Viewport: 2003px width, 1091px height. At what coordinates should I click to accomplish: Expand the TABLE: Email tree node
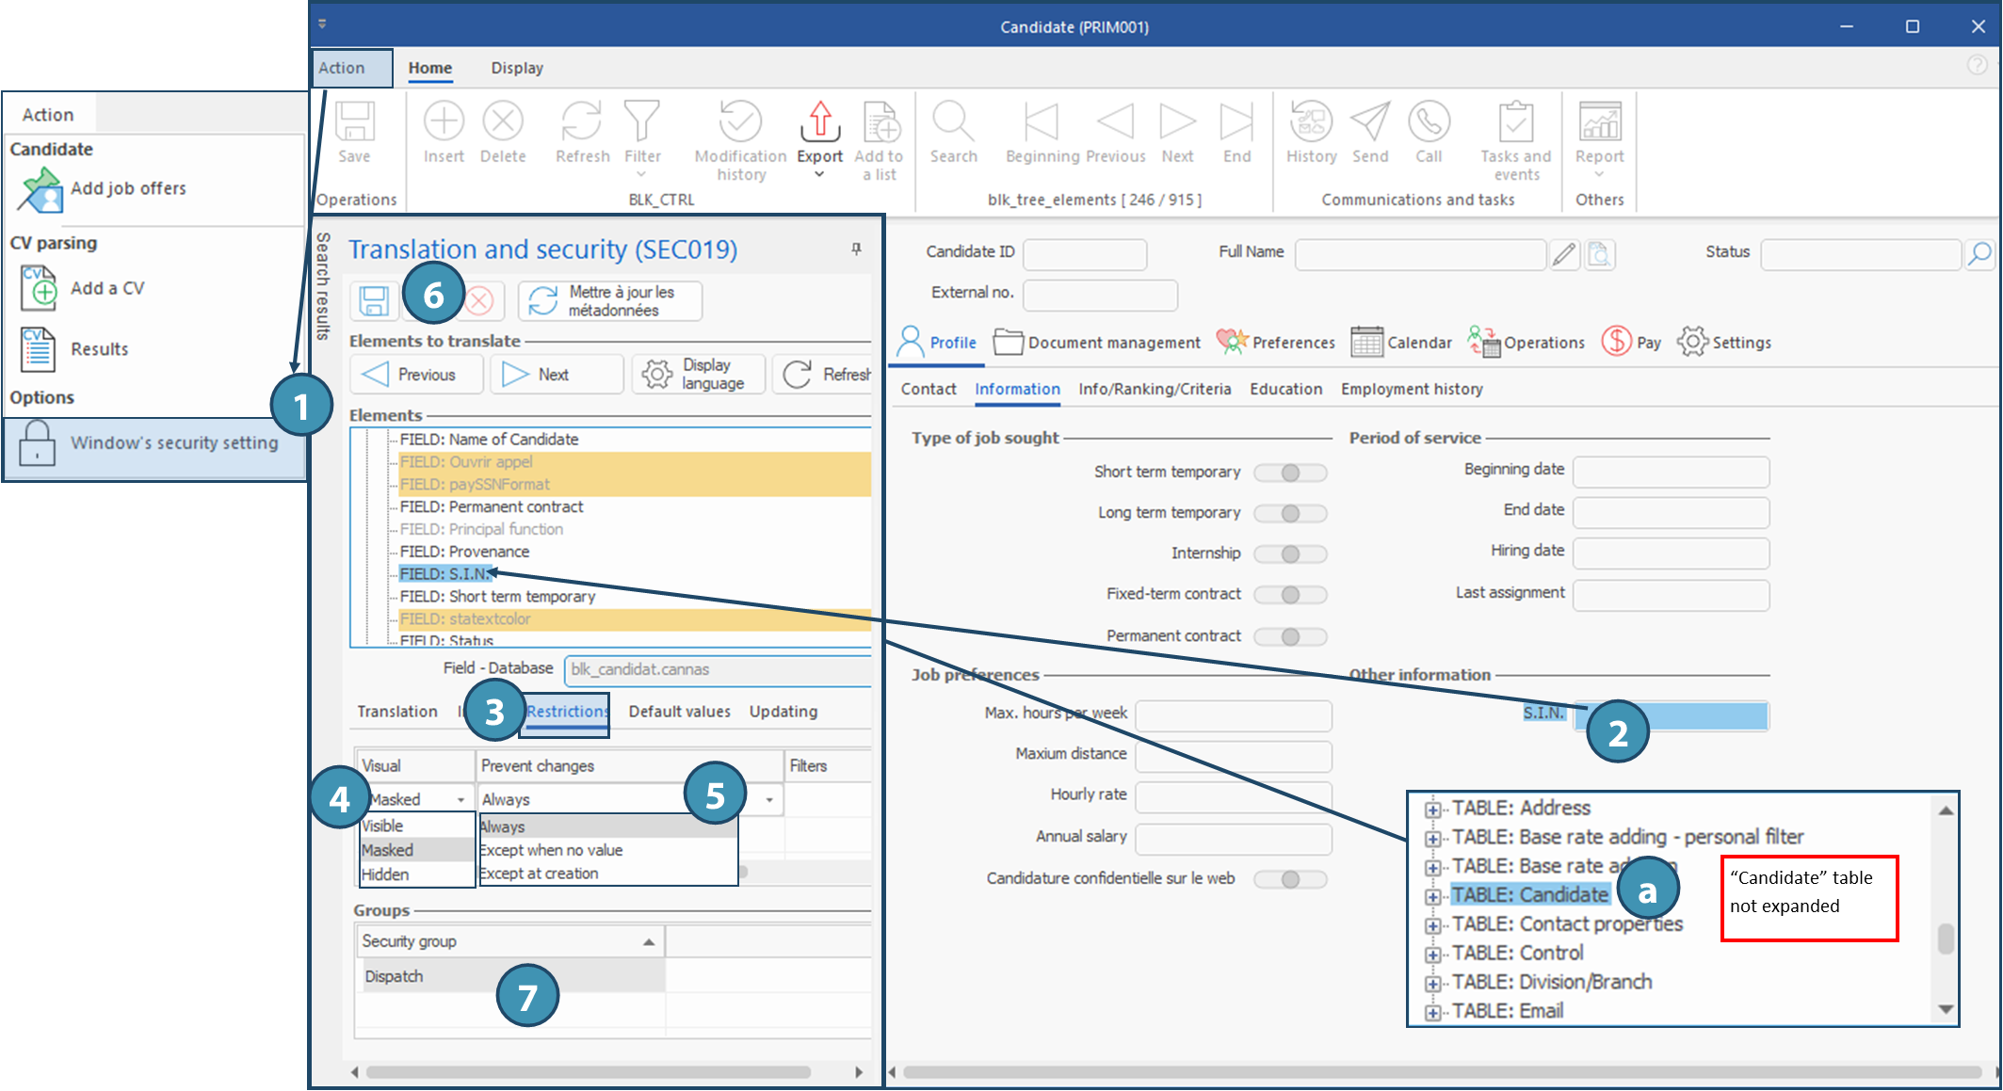point(1432,1012)
